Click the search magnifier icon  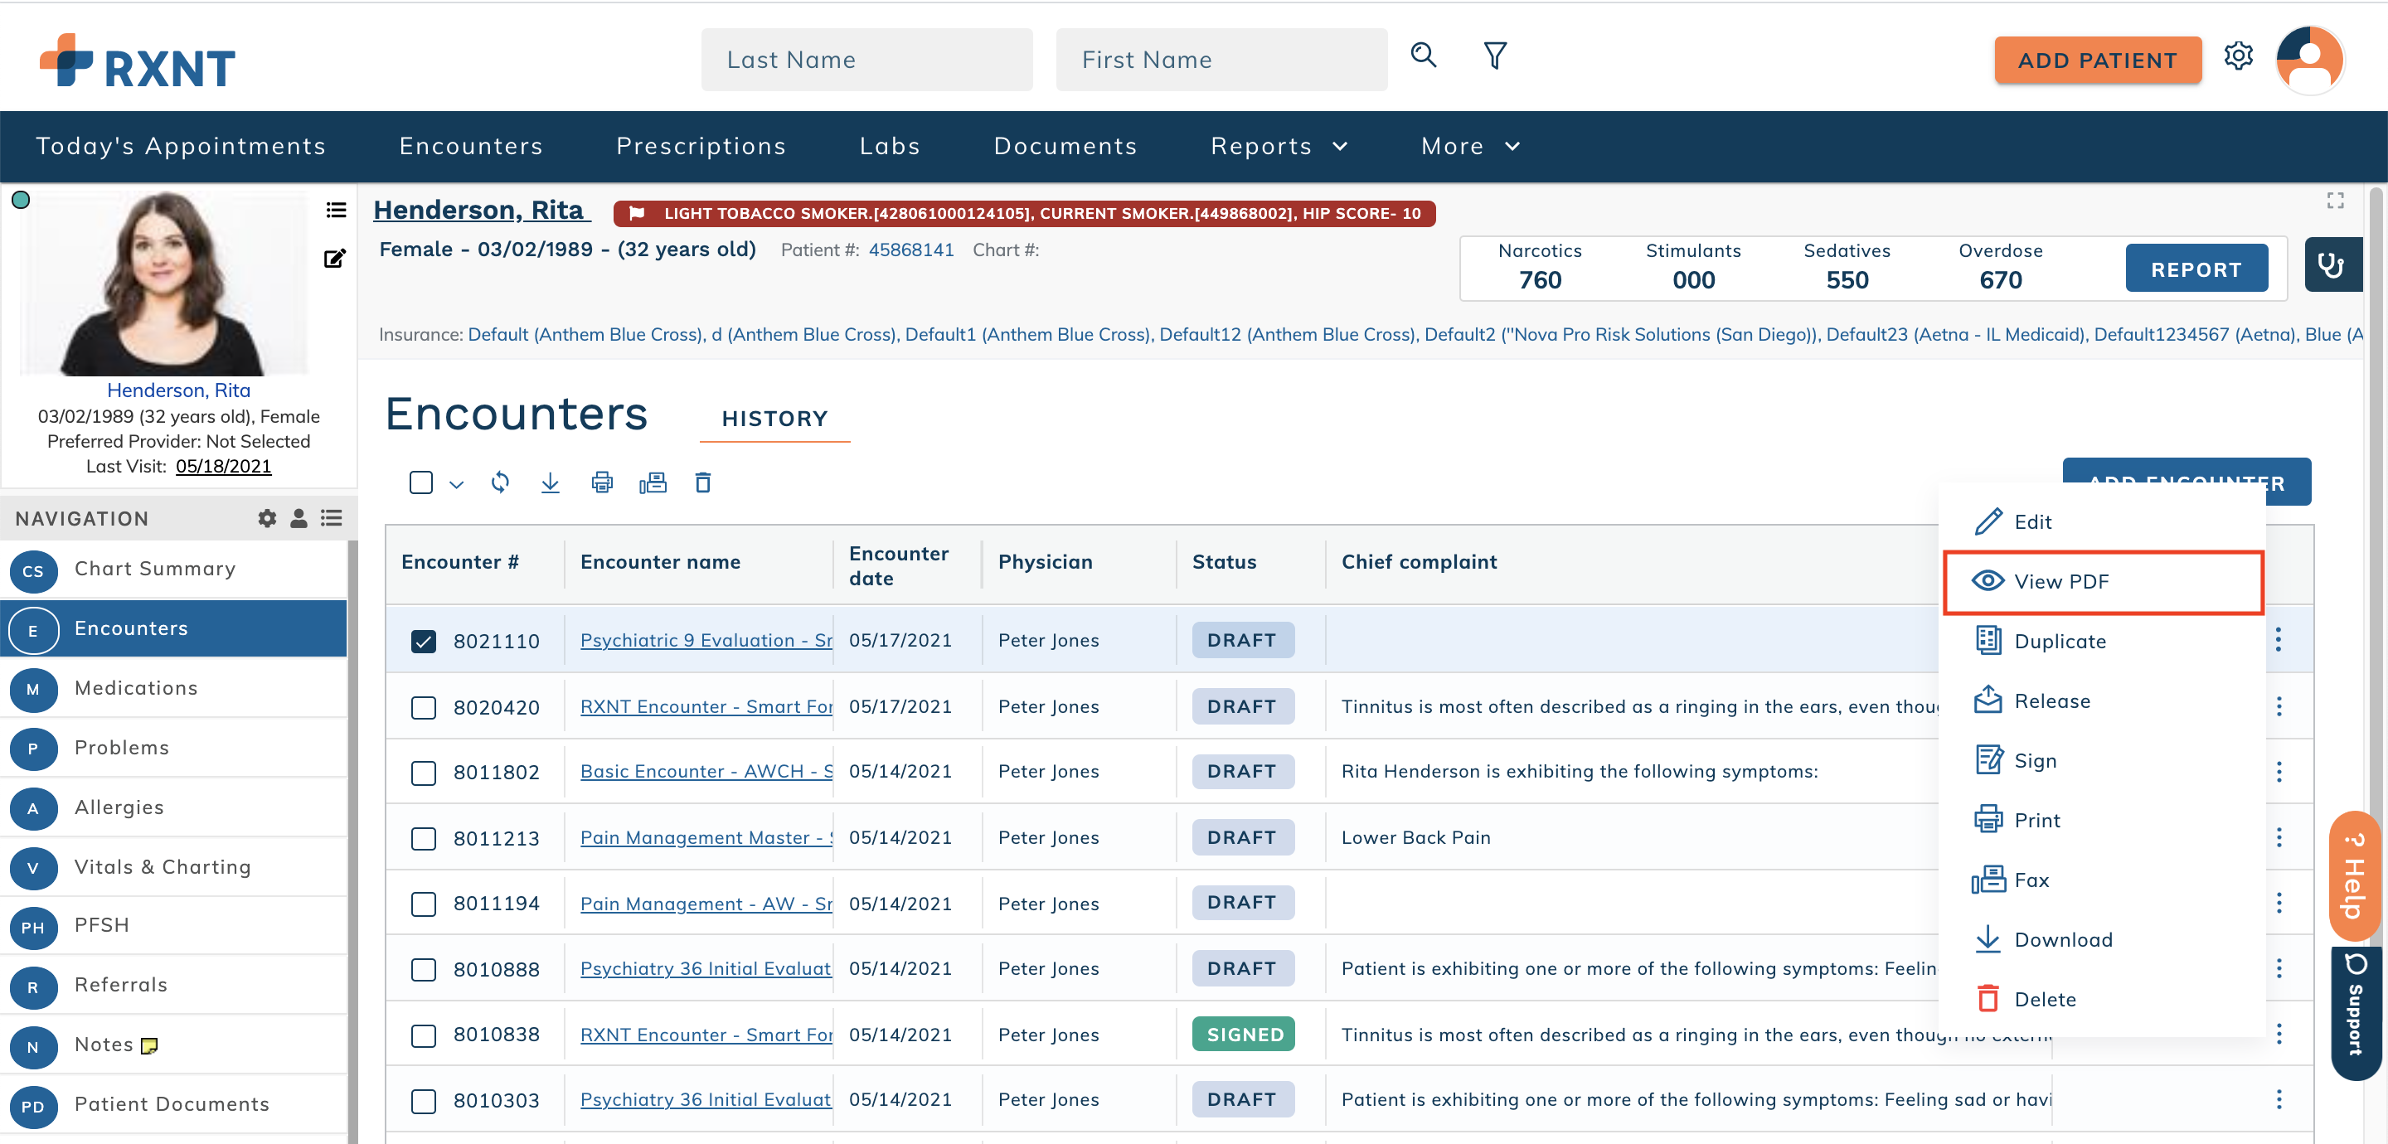(x=1423, y=56)
